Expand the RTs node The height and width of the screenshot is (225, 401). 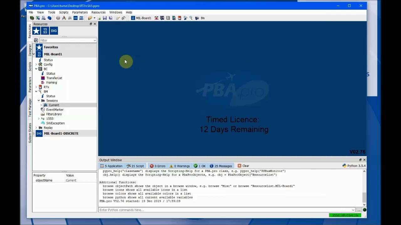click(x=36, y=87)
